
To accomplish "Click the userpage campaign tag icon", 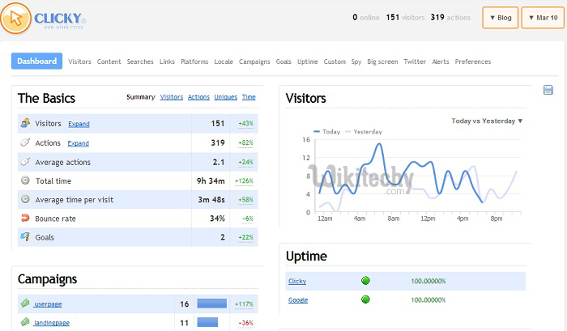I will tap(25, 303).
